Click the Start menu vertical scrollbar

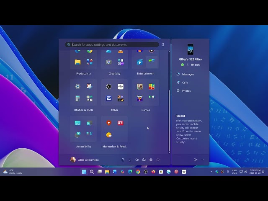(x=169, y=121)
